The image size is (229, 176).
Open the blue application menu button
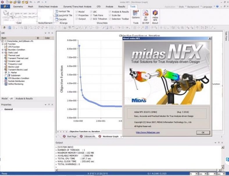(x=6, y=6)
